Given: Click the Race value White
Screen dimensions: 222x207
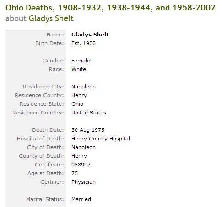Looking at the screenshot, I should pos(79,69).
